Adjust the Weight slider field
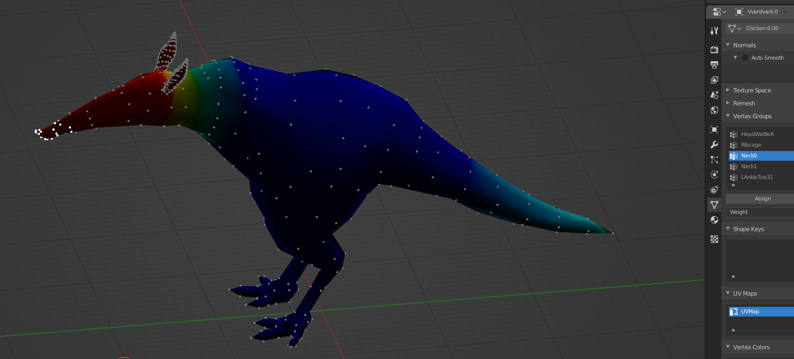794x359 pixels. pyautogui.click(x=760, y=212)
